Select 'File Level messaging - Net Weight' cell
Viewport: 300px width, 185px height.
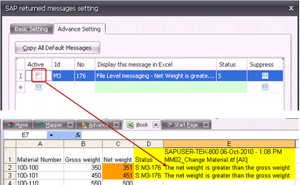click(156, 76)
